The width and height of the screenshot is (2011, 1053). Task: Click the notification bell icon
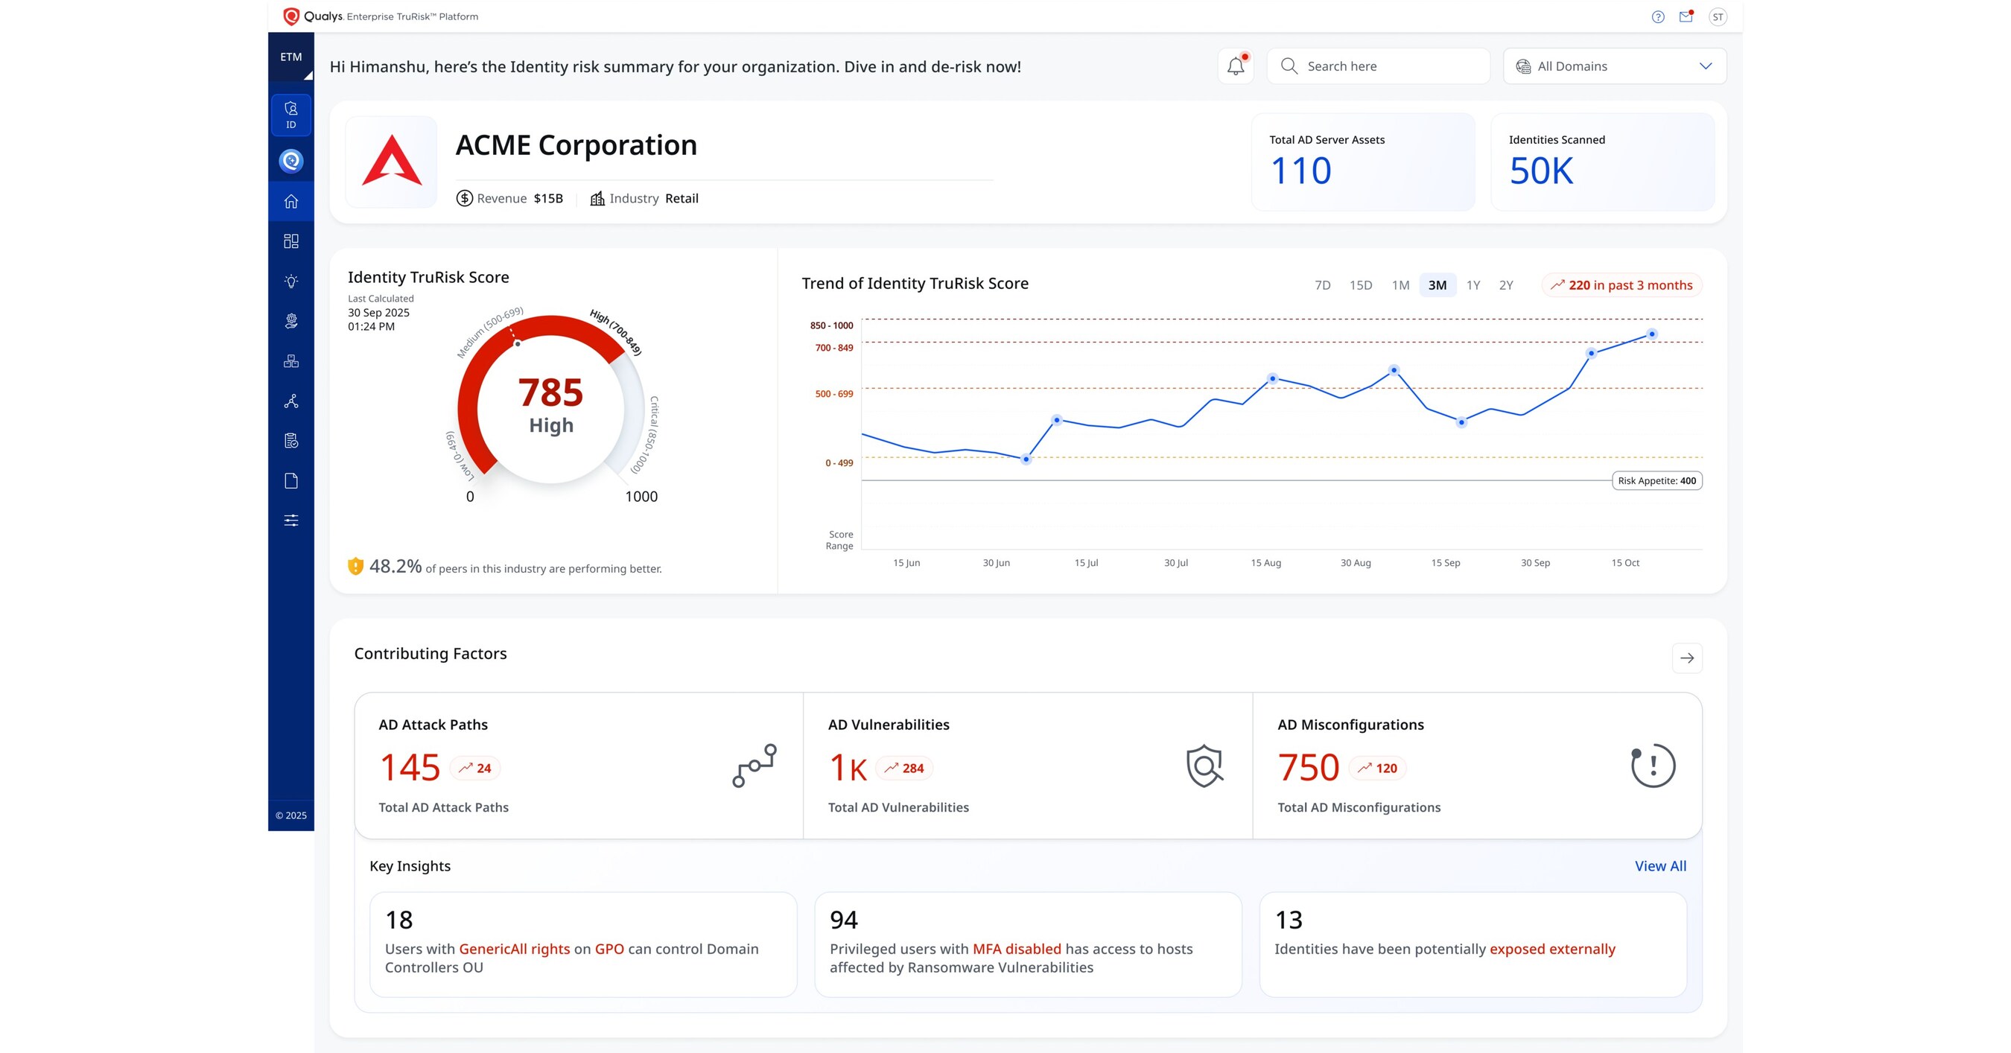pos(1235,66)
